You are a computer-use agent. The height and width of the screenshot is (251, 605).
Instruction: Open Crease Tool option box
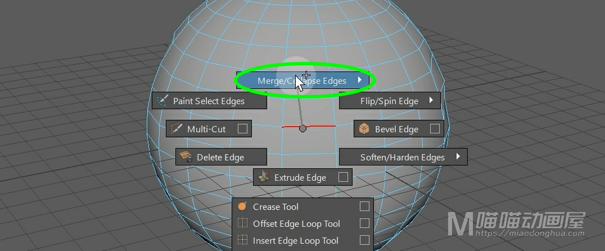coord(364,207)
